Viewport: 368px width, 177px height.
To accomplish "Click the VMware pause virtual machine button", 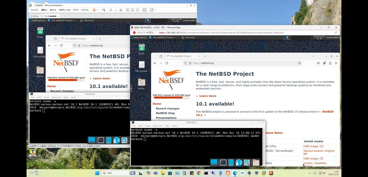I will coord(94,10).
